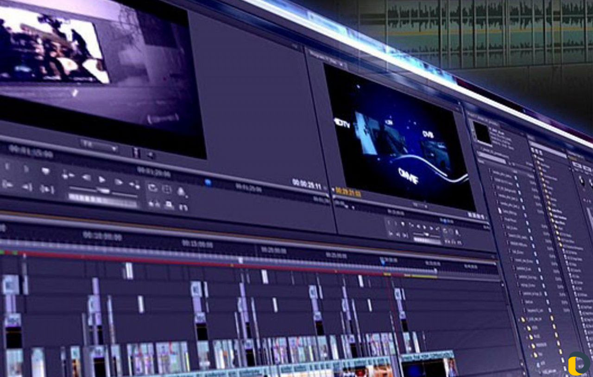Screen dimensions: 593x377
Task: Click the orange Program monitor timecode
Action: 348,192
